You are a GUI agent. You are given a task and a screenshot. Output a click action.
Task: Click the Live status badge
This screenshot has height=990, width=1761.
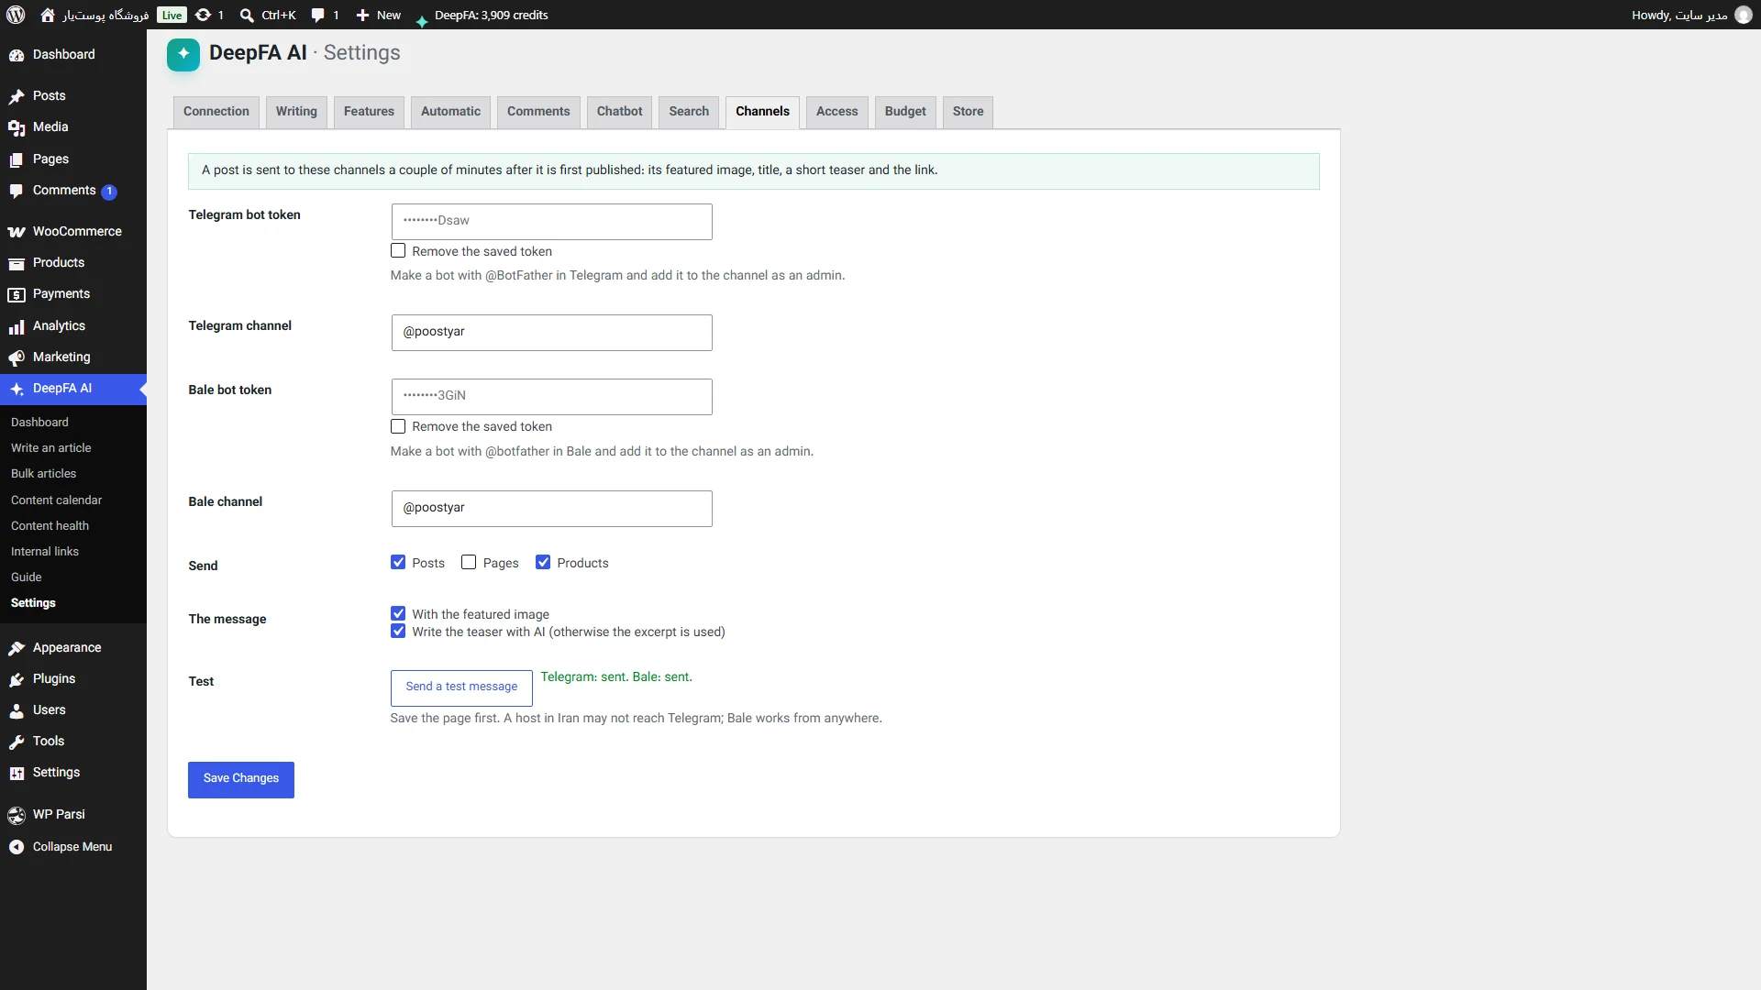(x=172, y=15)
